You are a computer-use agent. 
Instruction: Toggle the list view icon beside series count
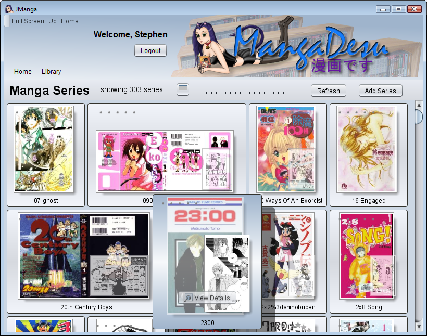[x=183, y=90]
